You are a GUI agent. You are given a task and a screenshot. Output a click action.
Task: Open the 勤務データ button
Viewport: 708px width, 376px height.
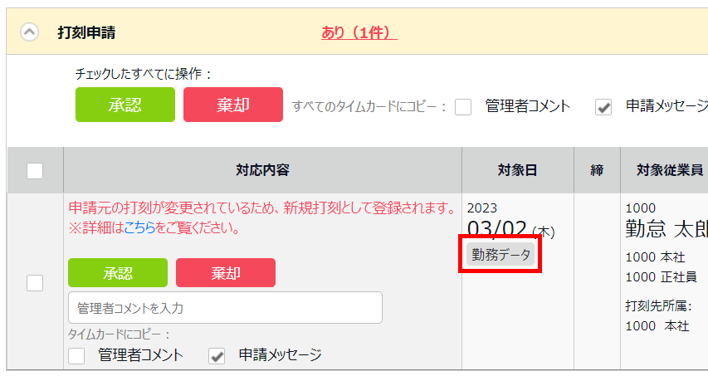pyautogui.click(x=500, y=254)
